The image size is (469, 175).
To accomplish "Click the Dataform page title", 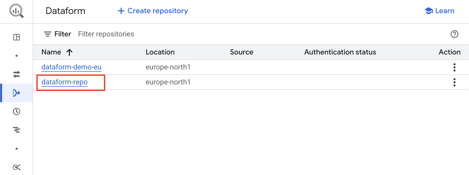I will 65,11.
